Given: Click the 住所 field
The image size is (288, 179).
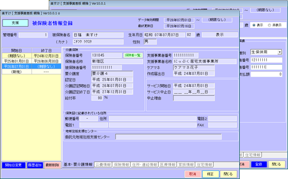Looking at the screenshot, I should point(153,119).
